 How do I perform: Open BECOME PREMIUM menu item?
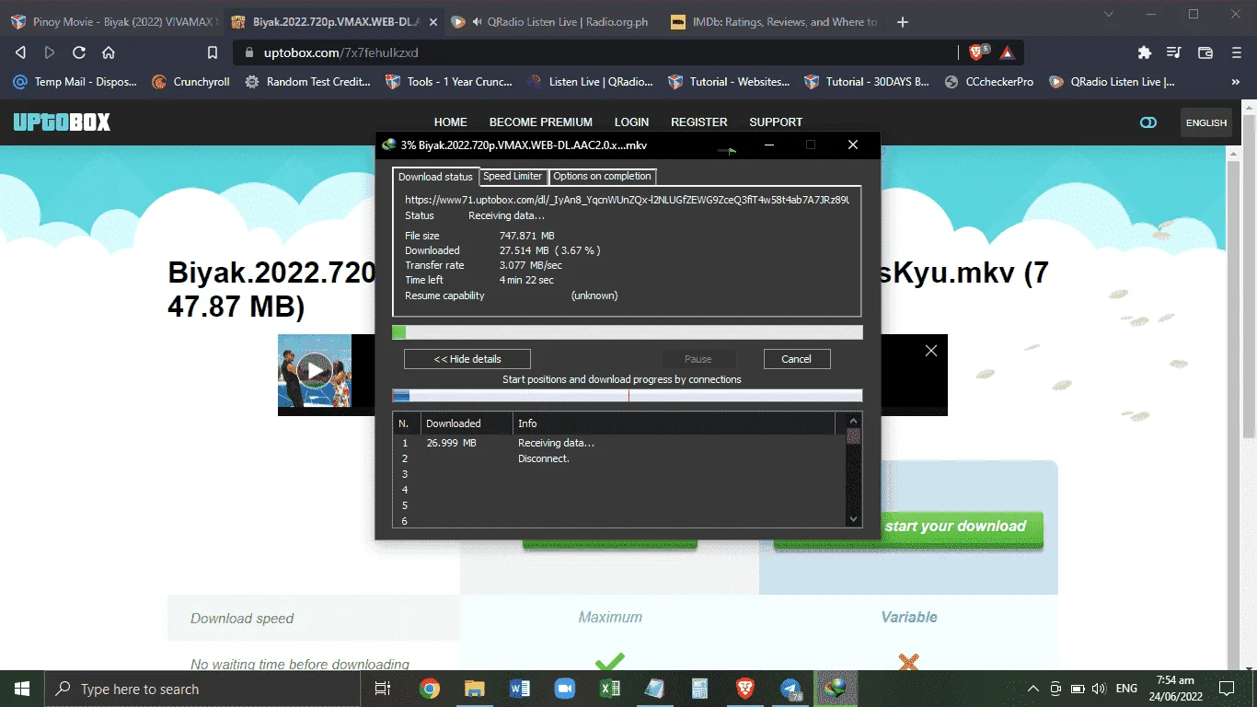(x=541, y=122)
